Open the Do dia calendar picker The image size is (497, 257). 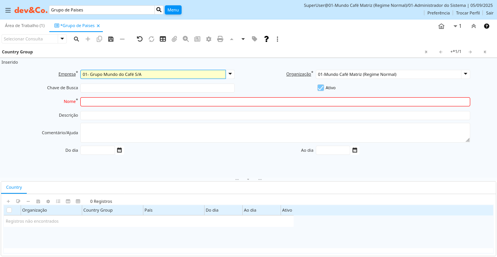119,150
